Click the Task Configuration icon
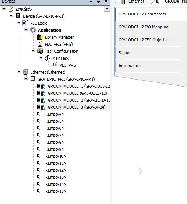Viewport: 187px width, 204px height. point(40,51)
